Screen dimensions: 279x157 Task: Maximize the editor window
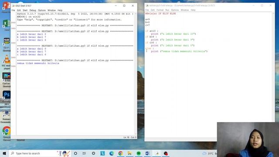tap(262, 6)
